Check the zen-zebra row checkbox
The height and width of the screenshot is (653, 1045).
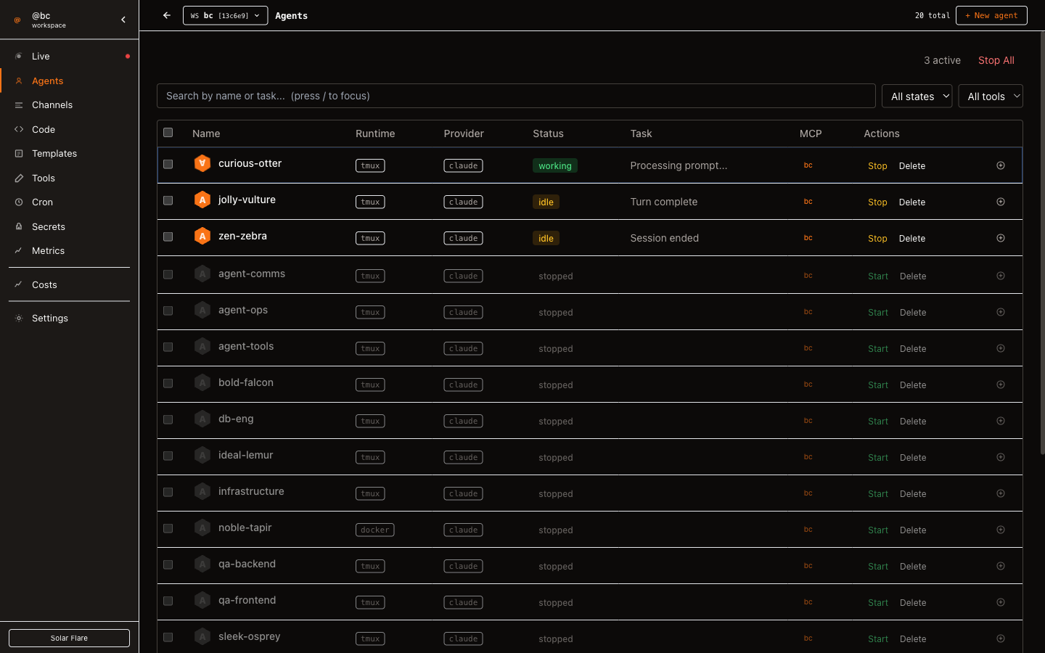[168, 237]
